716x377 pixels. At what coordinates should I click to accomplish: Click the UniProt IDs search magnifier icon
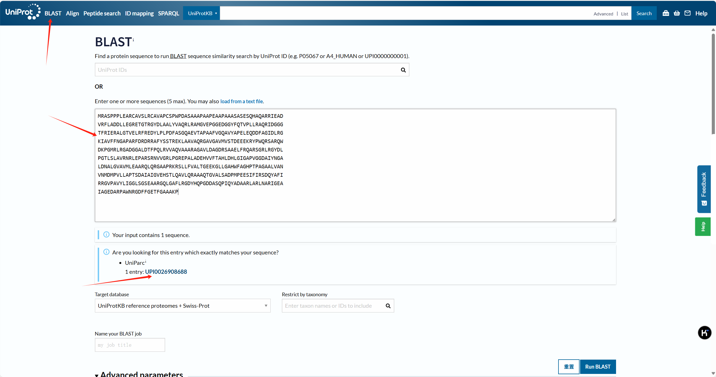[403, 70]
